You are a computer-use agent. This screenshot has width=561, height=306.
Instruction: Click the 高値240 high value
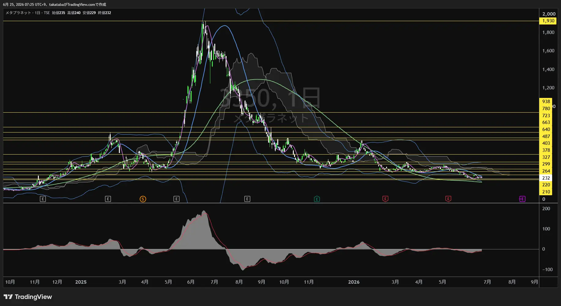74,13
